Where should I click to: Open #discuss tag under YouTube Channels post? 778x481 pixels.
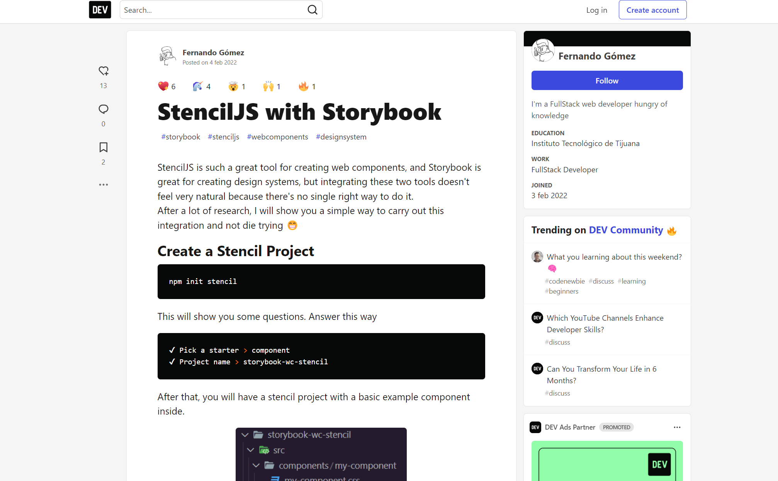tap(557, 342)
